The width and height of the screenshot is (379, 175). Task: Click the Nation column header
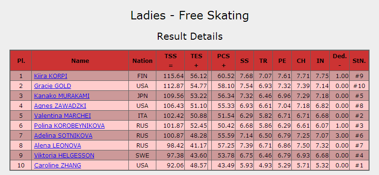143,61
